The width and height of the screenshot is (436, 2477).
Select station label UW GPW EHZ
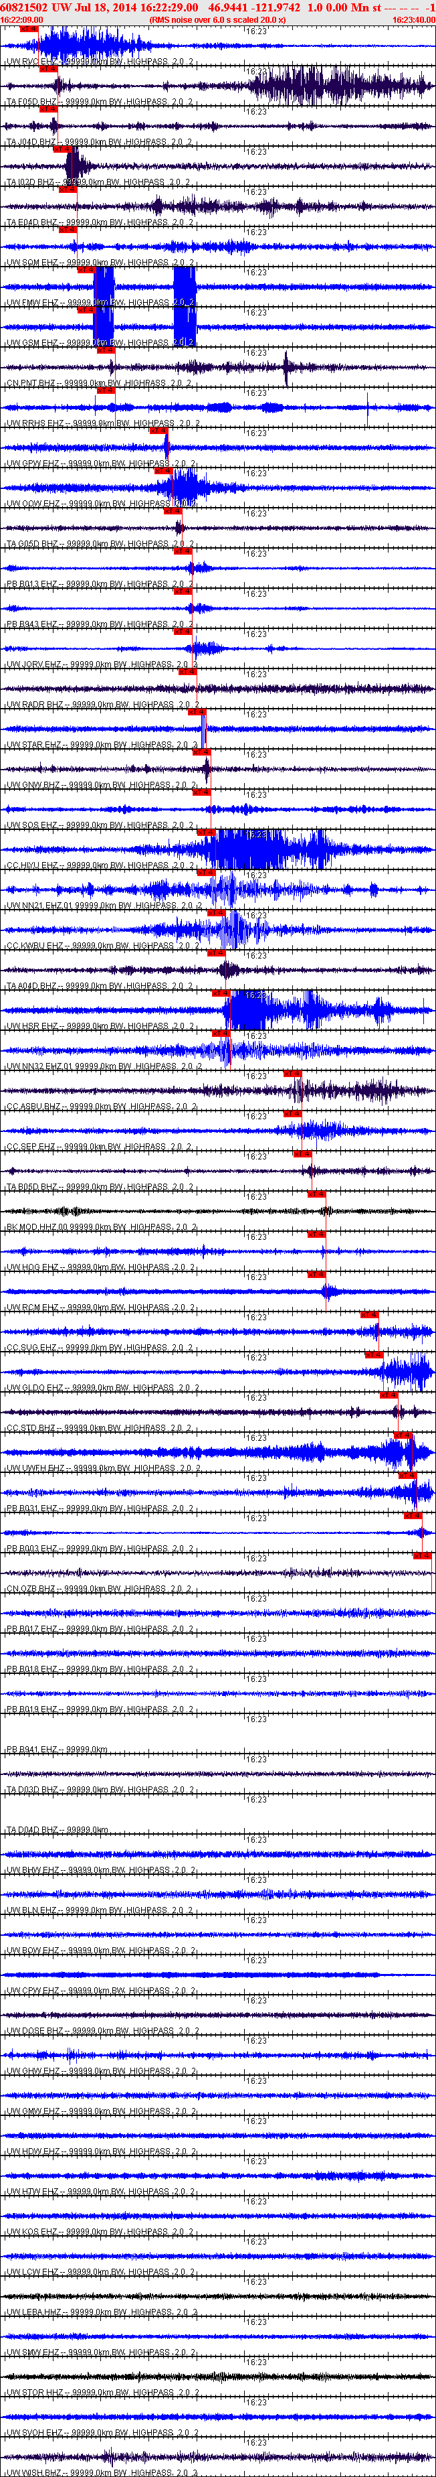click(33, 464)
